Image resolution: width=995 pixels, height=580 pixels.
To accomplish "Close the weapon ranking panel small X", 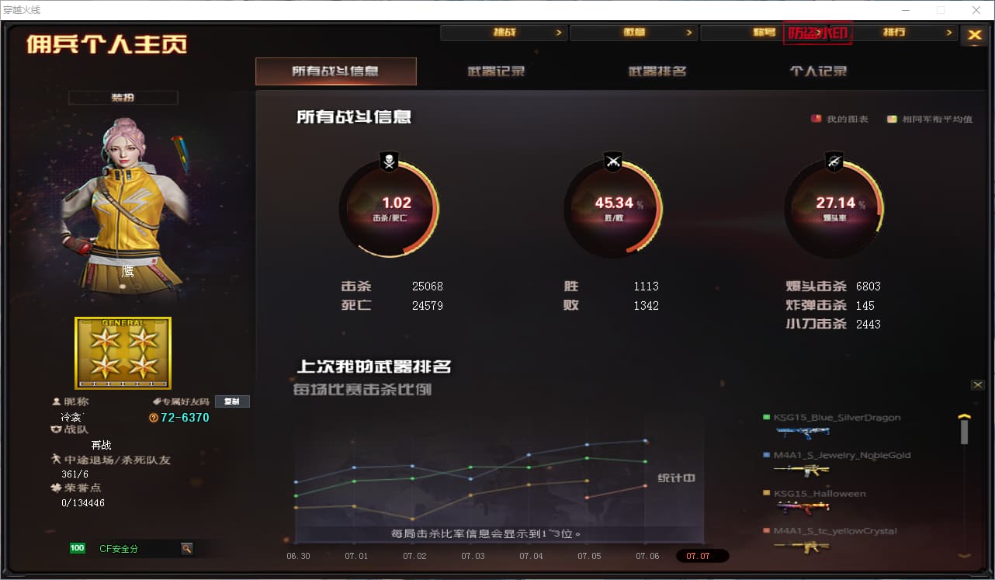I will coord(978,385).
